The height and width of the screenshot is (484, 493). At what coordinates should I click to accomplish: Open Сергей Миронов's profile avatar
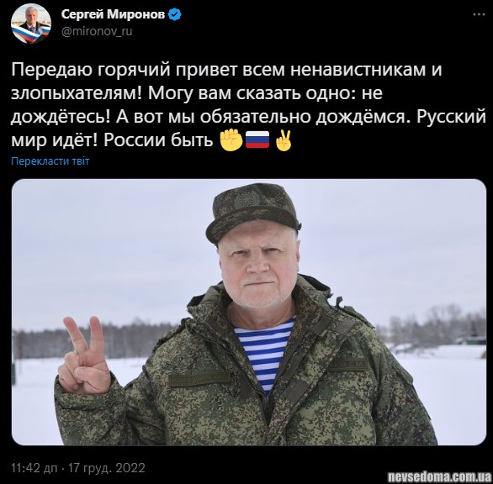31,24
